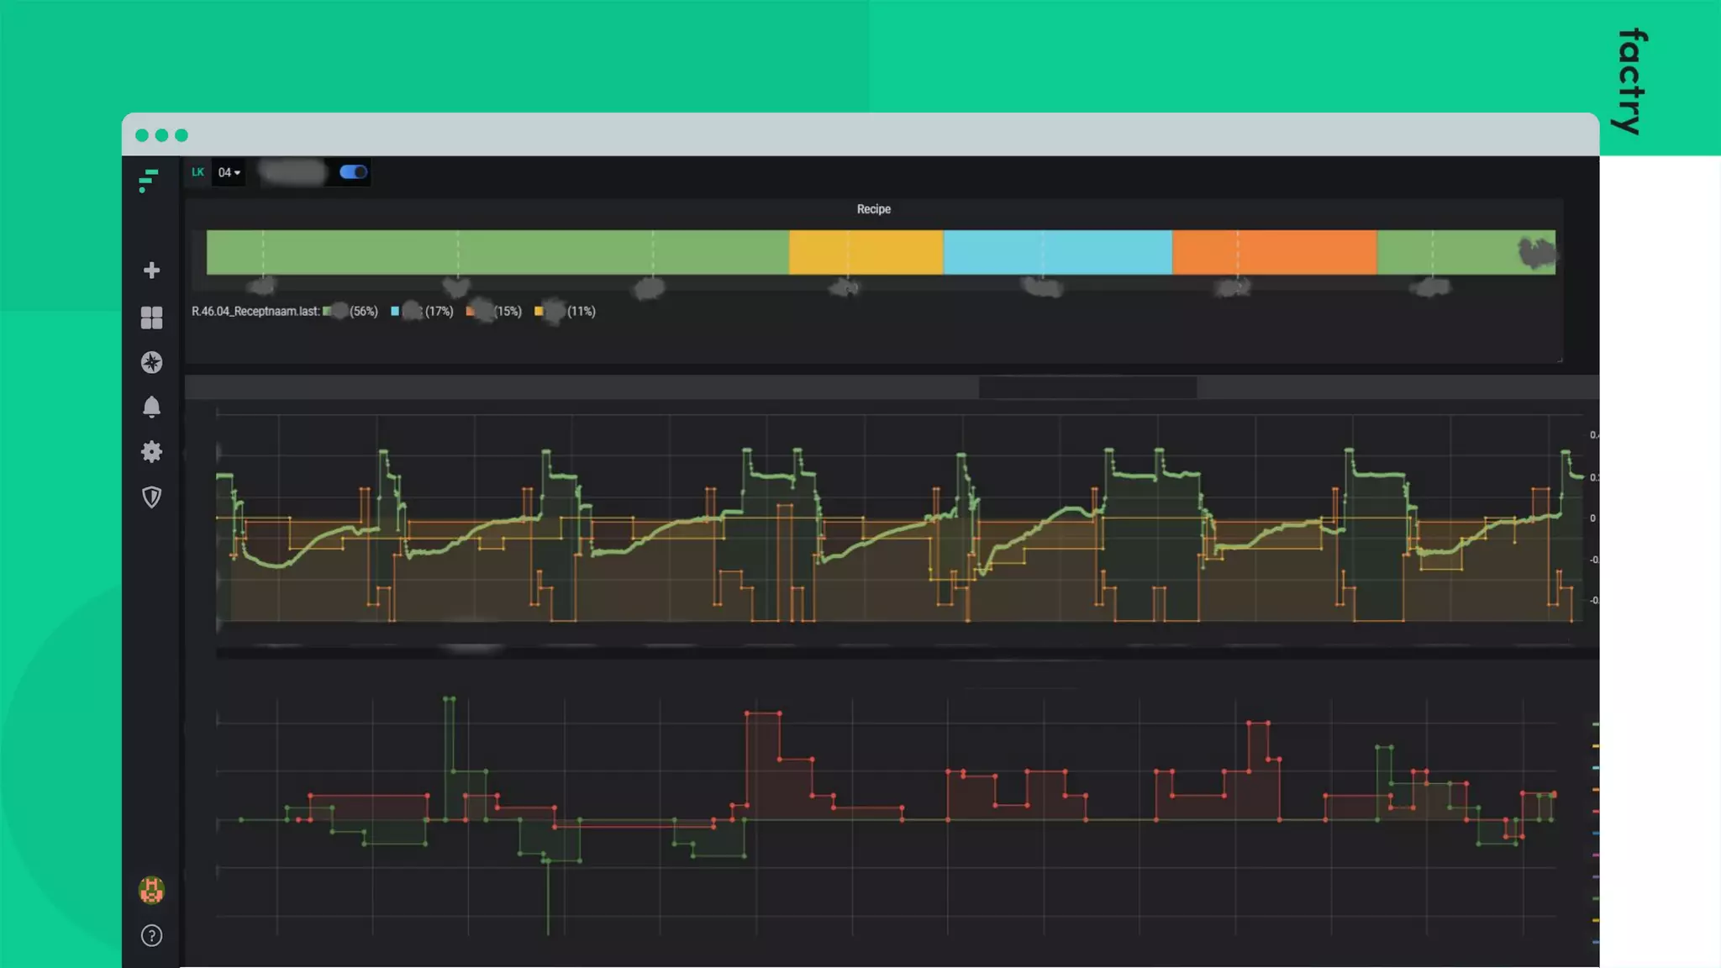Click green 56% legend swatch
The width and height of the screenshot is (1721, 968).
tap(328, 312)
